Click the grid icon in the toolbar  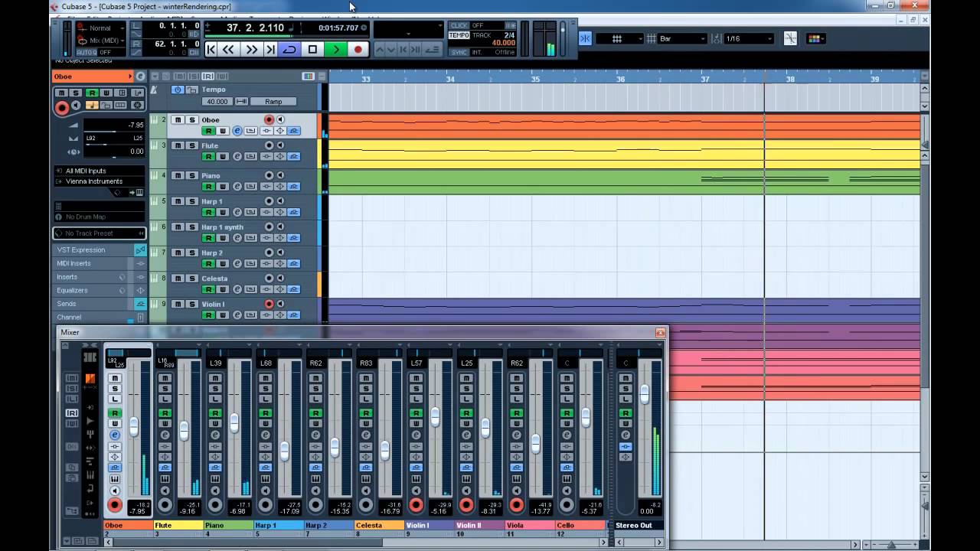pyautogui.click(x=616, y=38)
